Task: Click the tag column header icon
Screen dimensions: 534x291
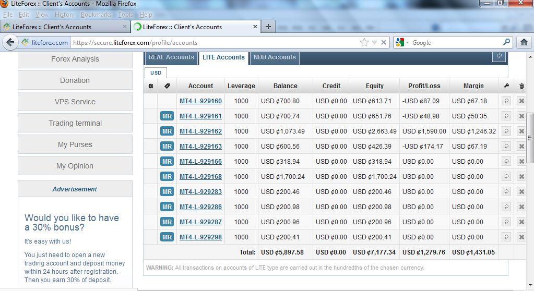Action: tap(167, 86)
